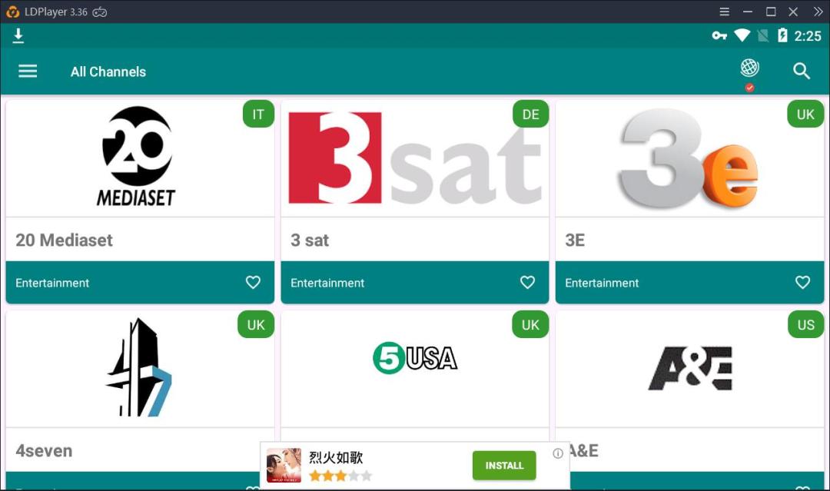Viewport: 830px width, 491px height.
Task: Click the 3E channel title
Action: (575, 241)
